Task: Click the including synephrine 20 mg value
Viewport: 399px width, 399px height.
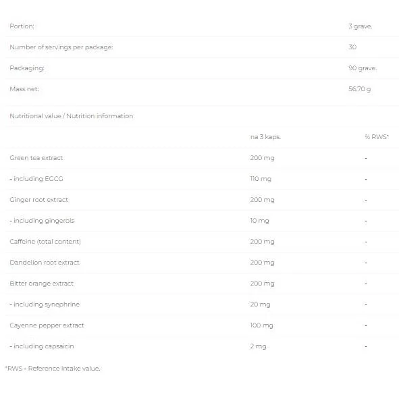Action: point(260,304)
